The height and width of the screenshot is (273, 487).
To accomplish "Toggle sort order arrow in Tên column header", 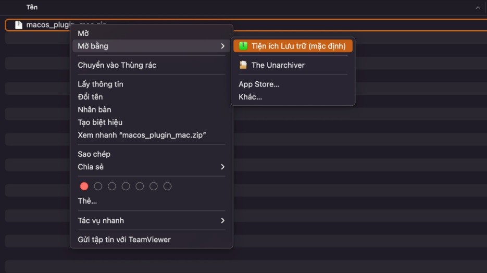I will point(478,7).
